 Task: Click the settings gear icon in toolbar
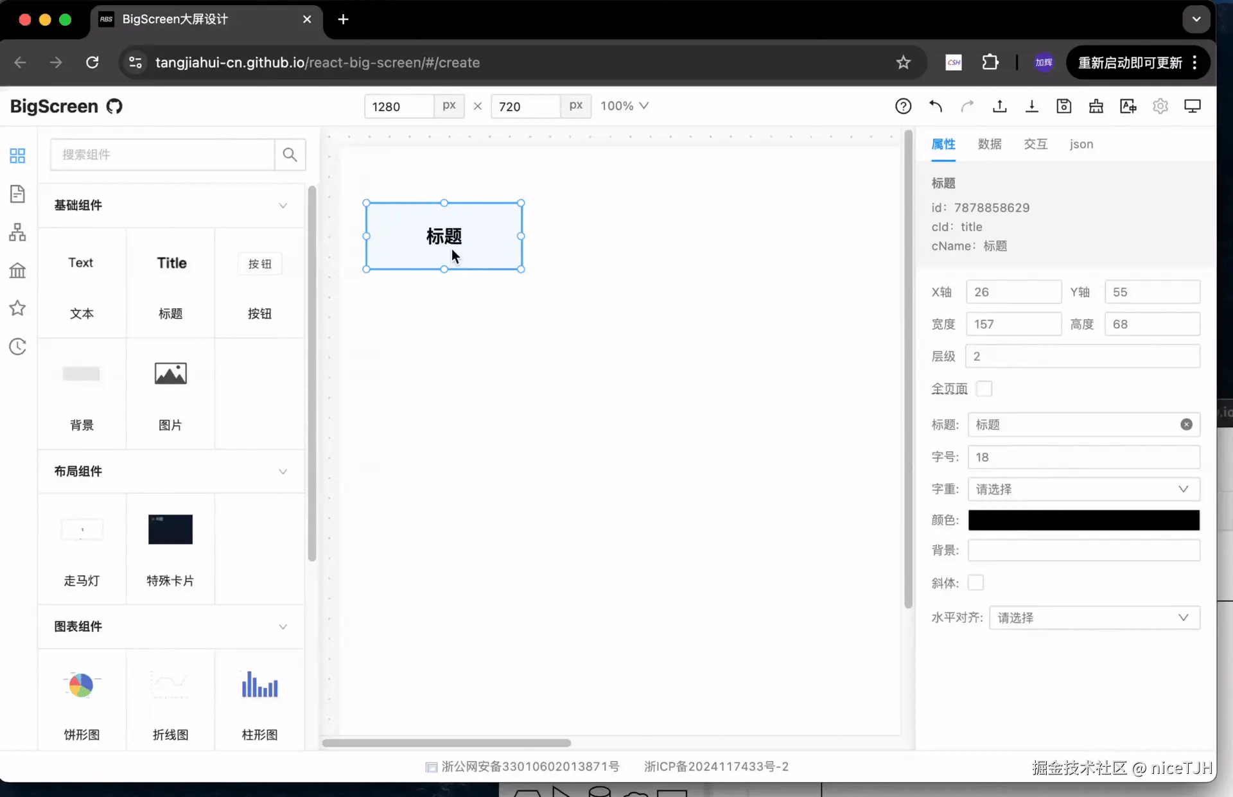coord(1160,106)
